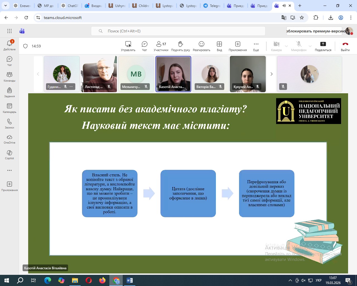Screen dimensions: 357x286
Task: Raise hand in the meeting
Action: tap(180, 46)
